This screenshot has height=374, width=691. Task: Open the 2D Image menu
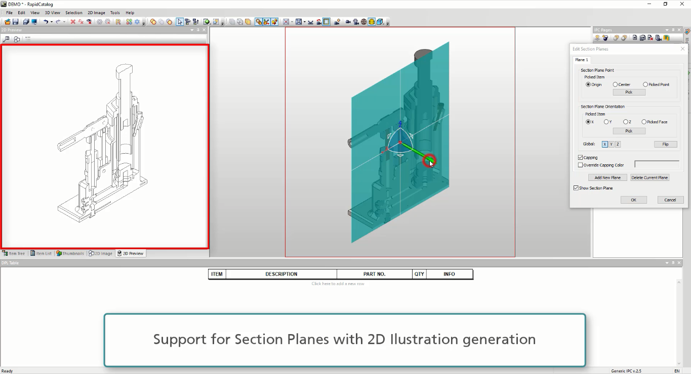click(96, 13)
